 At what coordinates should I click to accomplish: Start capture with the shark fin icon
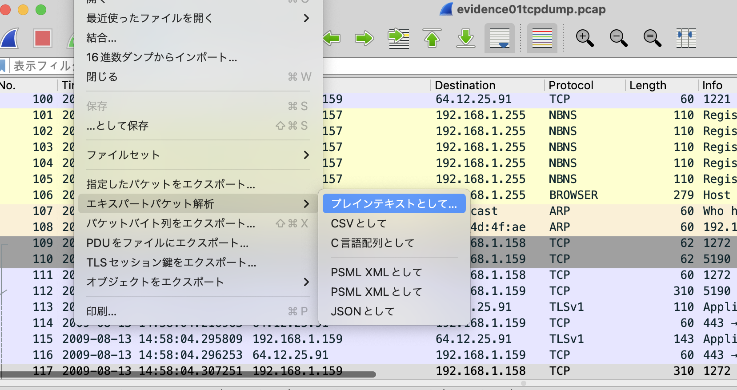(10, 38)
